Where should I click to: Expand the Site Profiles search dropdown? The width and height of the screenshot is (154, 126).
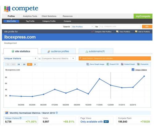tap(83, 27)
